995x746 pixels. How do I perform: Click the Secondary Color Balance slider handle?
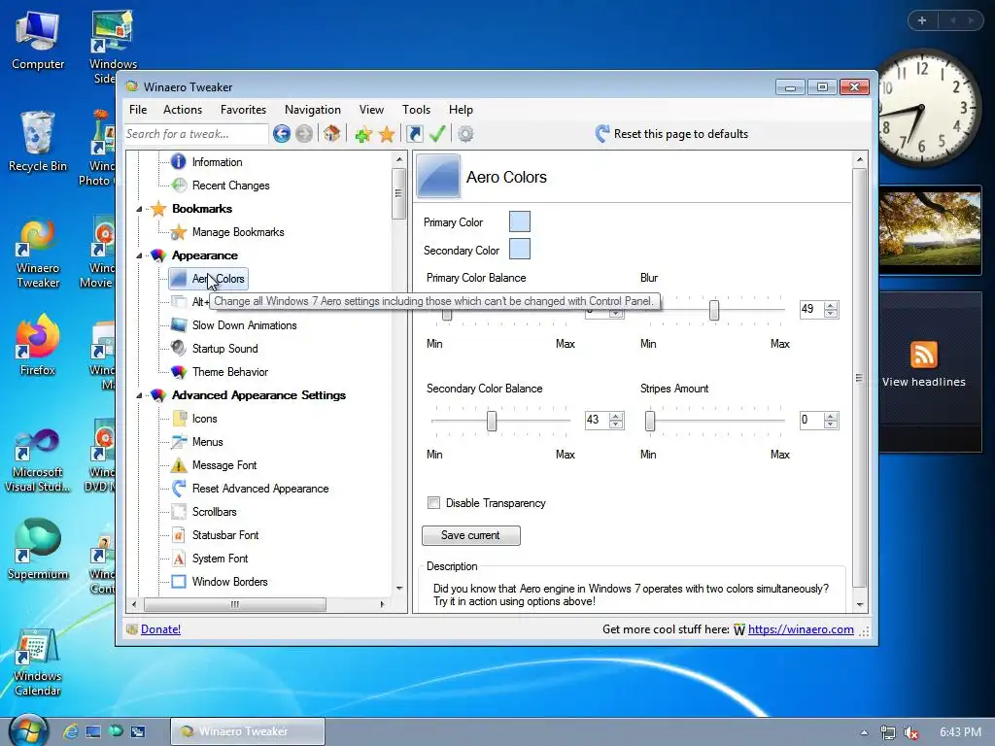[x=492, y=421]
